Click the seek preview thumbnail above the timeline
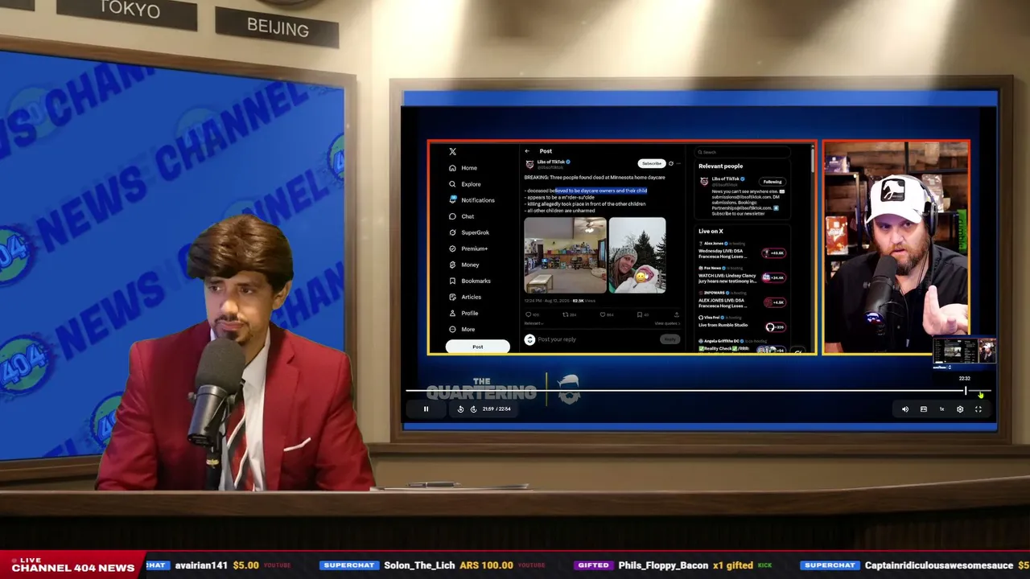This screenshot has width=1030, height=579. (964, 351)
